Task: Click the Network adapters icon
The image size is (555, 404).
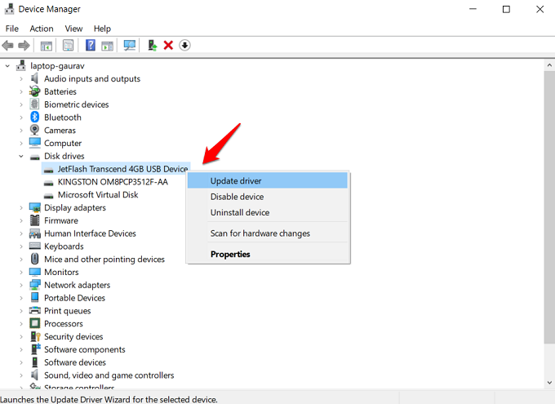Action: [34, 285]
